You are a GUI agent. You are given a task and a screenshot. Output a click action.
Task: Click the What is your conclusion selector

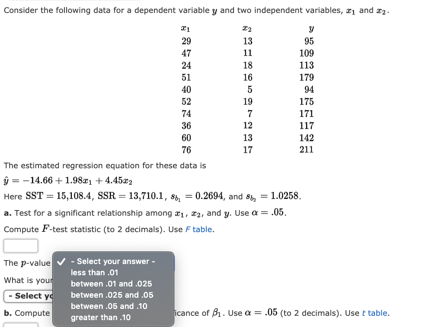(27, 295)
